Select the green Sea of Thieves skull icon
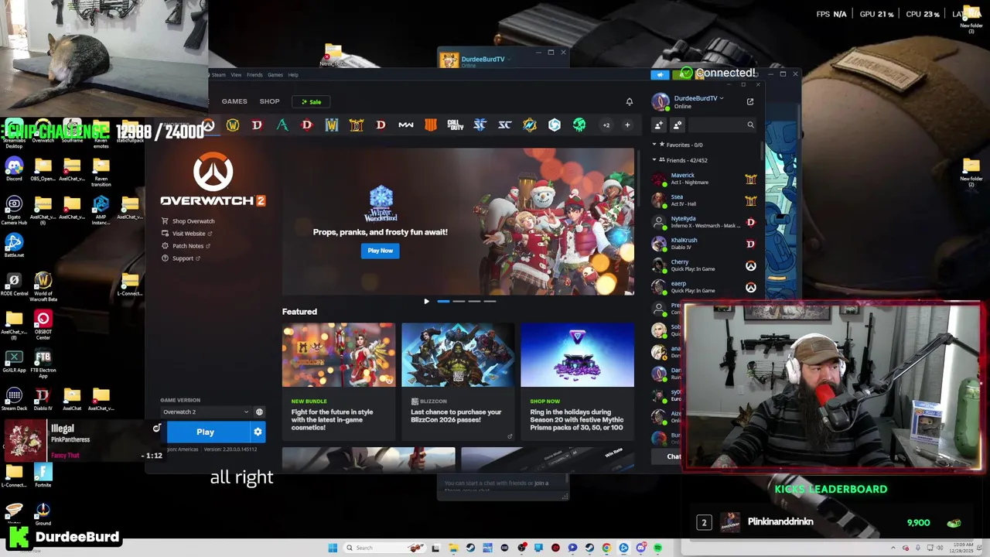The width and height of the screenshot is (990, 557). 579,125
